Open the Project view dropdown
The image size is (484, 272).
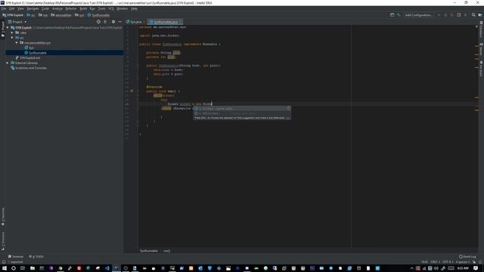coord(18,22)
